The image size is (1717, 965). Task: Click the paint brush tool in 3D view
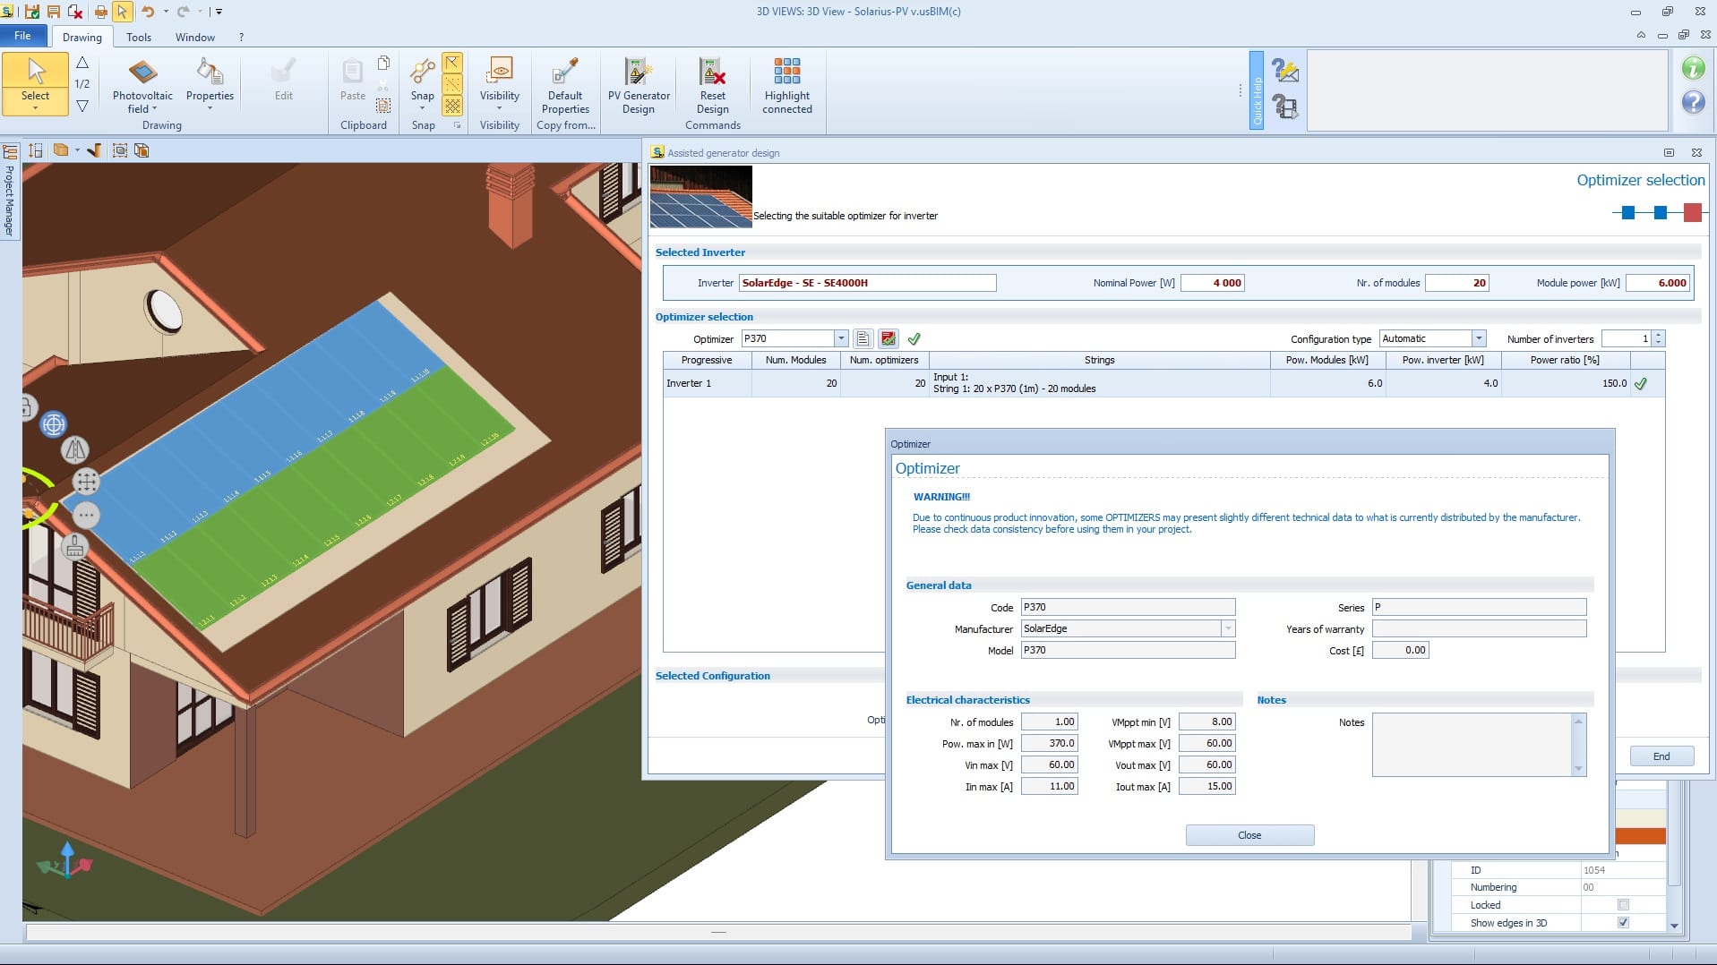(74, 546)
